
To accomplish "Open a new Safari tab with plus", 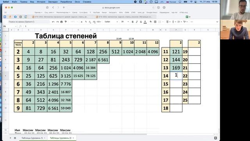I will (x=64, y=7).
